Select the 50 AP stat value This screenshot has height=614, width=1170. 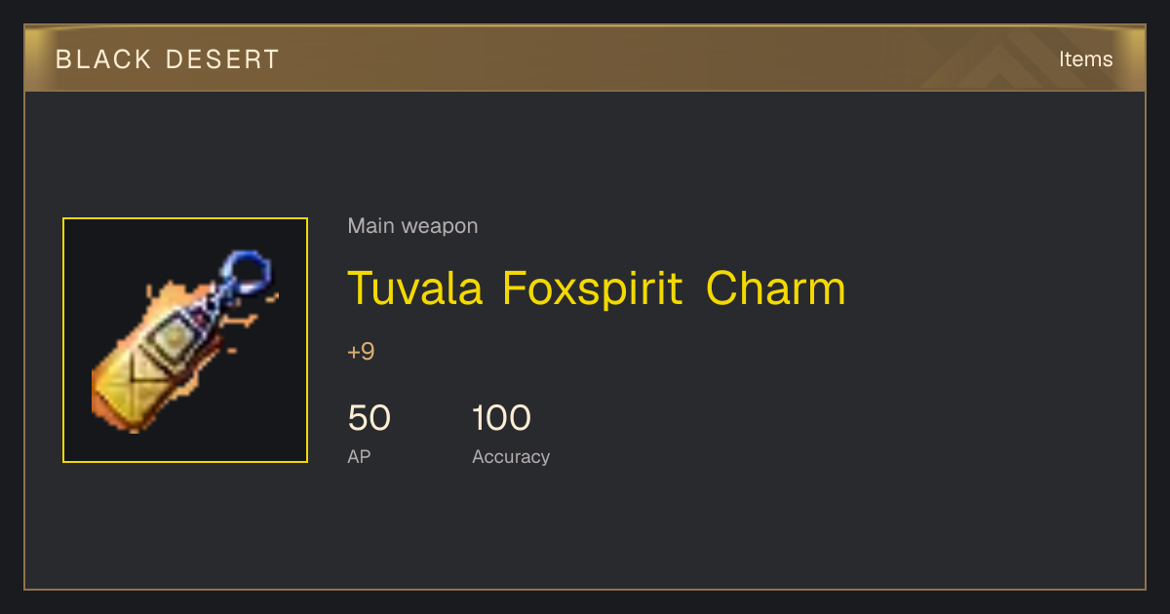point(369,418)
